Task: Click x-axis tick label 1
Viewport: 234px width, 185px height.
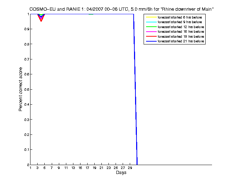Action: click(x=30, y=168)
